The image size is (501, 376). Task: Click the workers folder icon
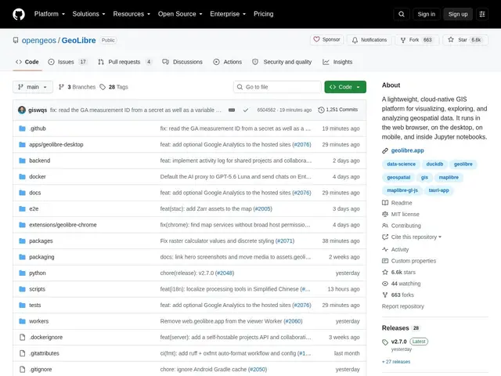click(22, 321)
